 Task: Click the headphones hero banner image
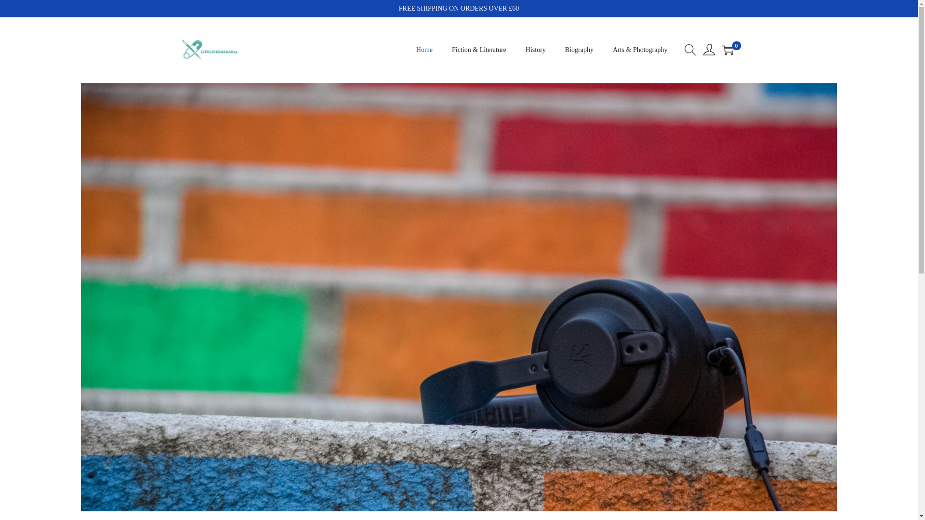[459, 297]
